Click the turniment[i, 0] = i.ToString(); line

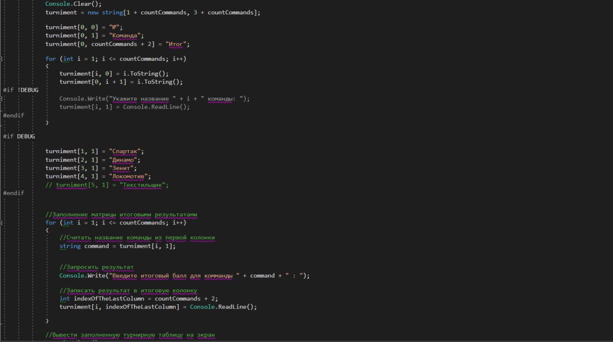(114, 74)
